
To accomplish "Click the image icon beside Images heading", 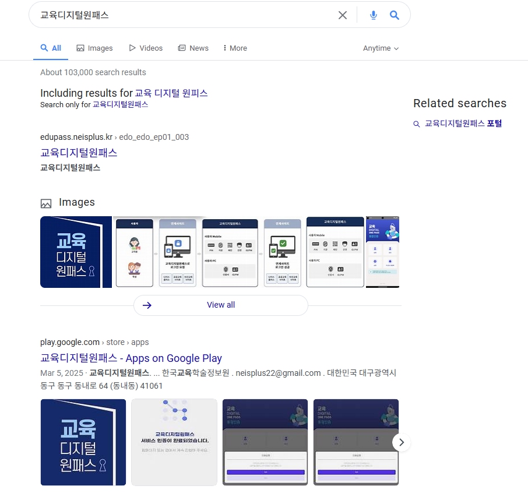I will point(46,203).
